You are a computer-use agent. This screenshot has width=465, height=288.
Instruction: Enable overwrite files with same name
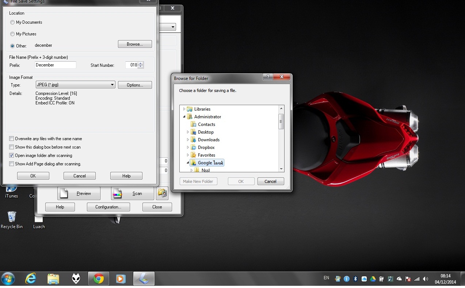(x=12, y=139)
